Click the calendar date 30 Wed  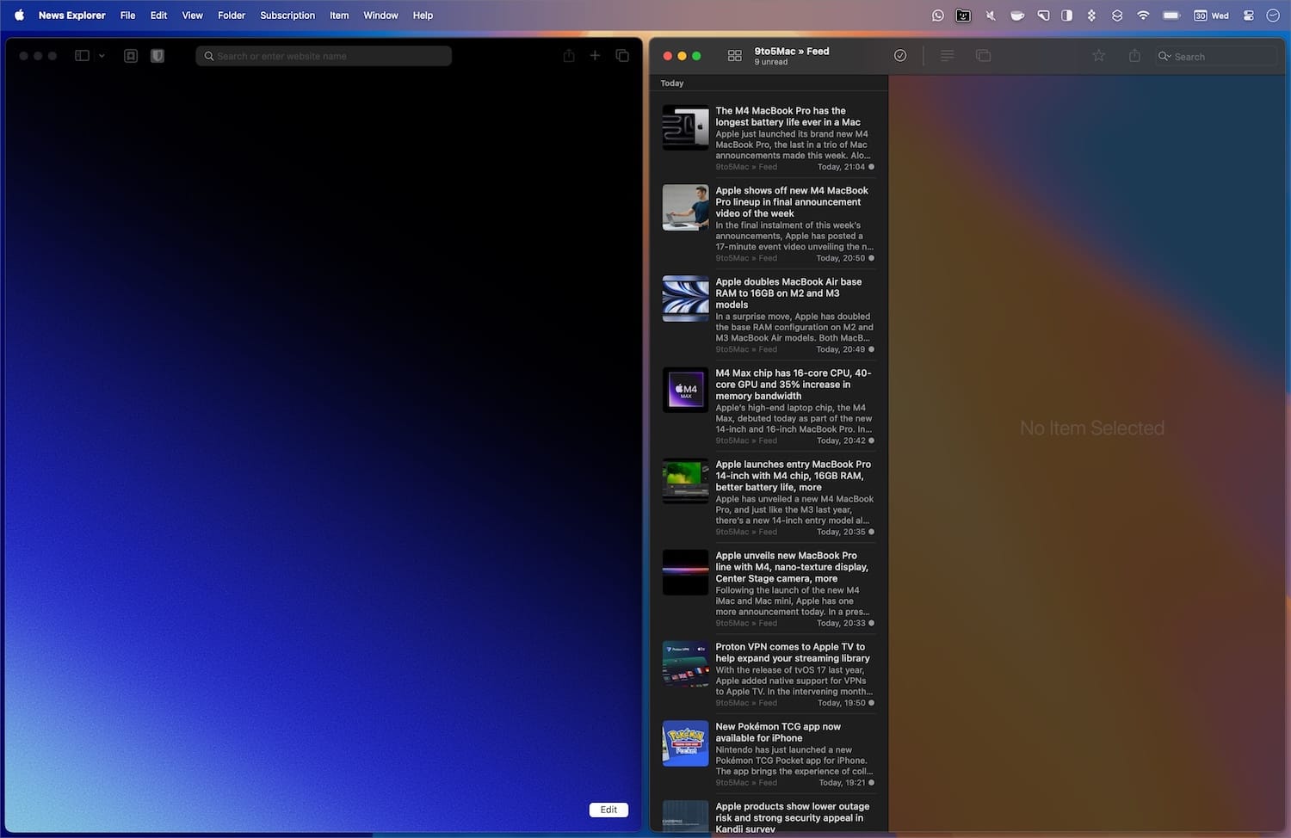[x=1211, y=15]
